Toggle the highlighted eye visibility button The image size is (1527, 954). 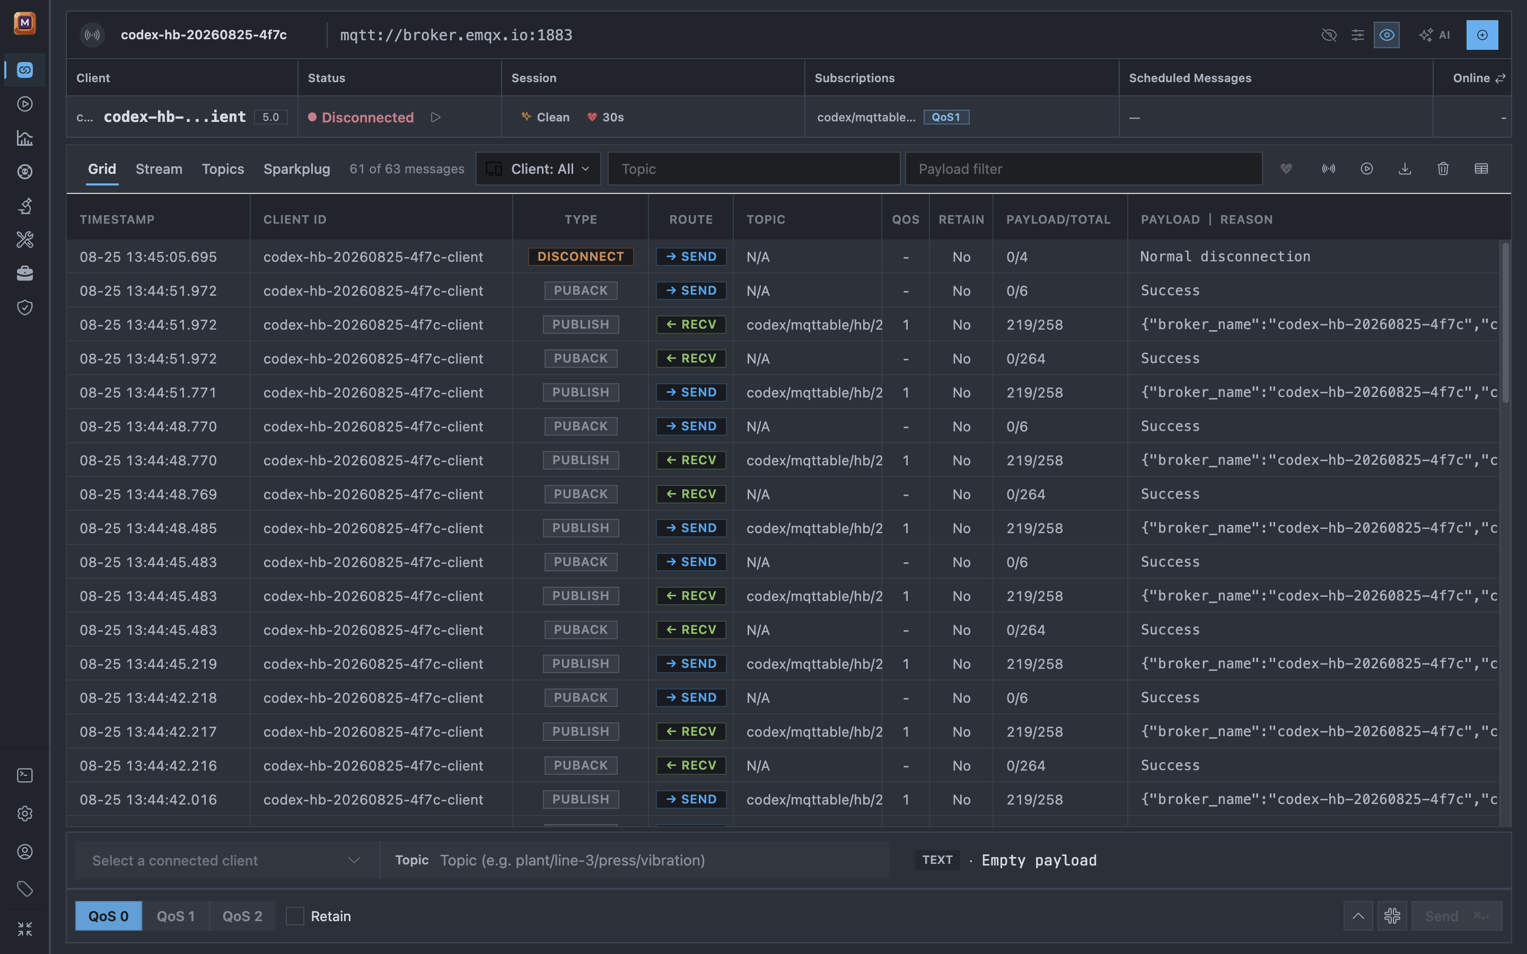point(1387,36)
